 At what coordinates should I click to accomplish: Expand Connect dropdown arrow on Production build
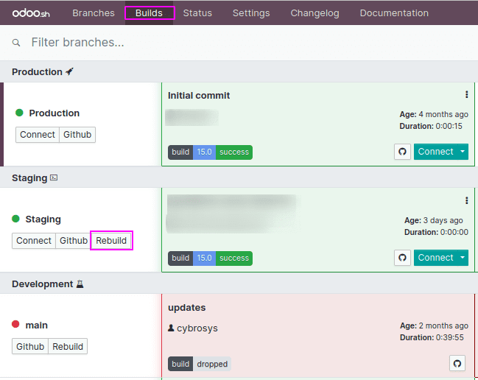(463, 152)
